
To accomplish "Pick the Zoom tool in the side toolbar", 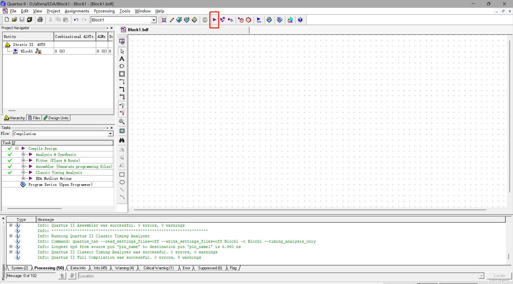I will 122,122.
